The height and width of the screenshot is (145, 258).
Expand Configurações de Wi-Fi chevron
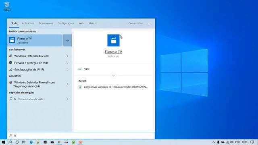coord(67,70)
